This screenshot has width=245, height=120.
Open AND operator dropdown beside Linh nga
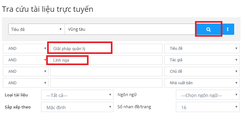[x=25, y=60]
